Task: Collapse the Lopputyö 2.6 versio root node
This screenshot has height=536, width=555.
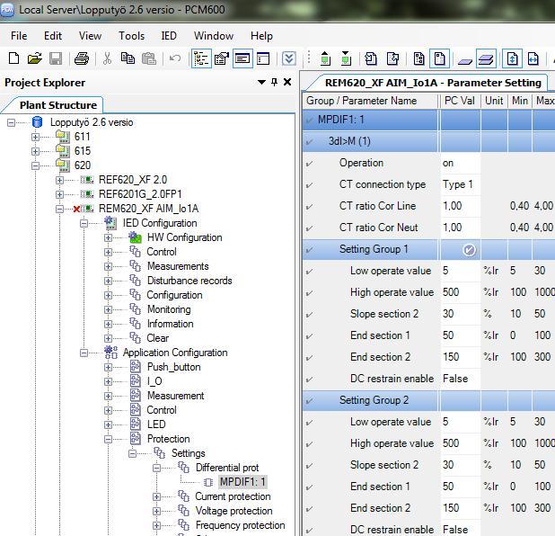Action: pyautogui.click(x=12, y=122)
